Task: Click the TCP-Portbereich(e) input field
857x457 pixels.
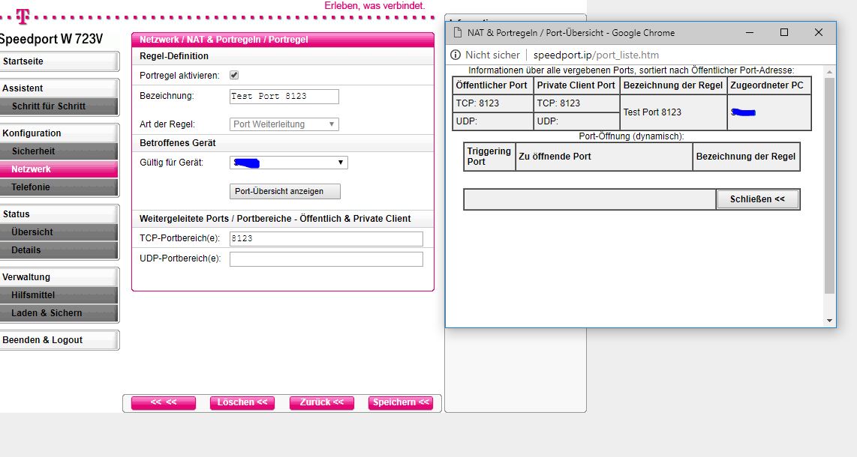Action: pyautogui.click(x=326, y=238)
